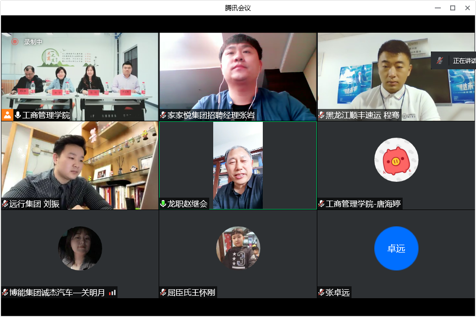
Task: Click the 博能集团诚杰汽车—关明月 name label
Action: pos(57,292)
